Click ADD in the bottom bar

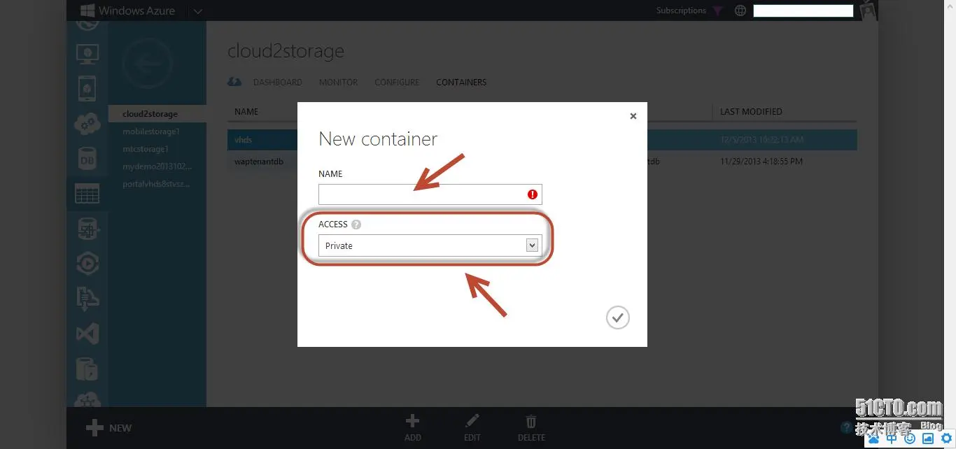tap(413, 428)
